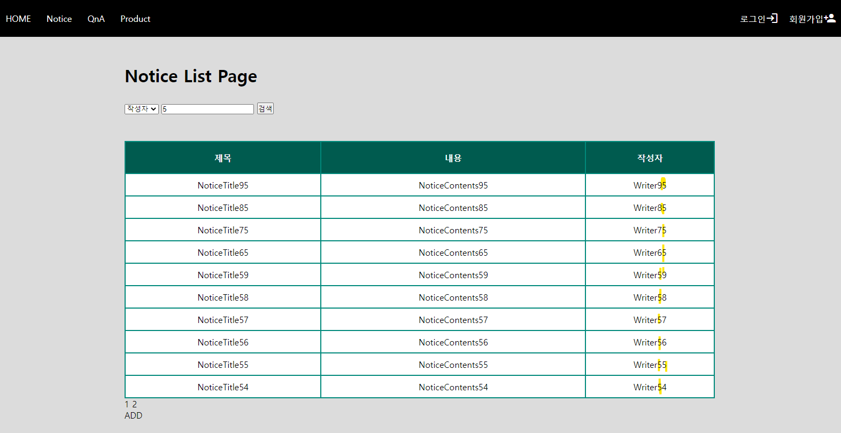Go to page 2 of the list
841x433 pixels.
coord(135,404)
